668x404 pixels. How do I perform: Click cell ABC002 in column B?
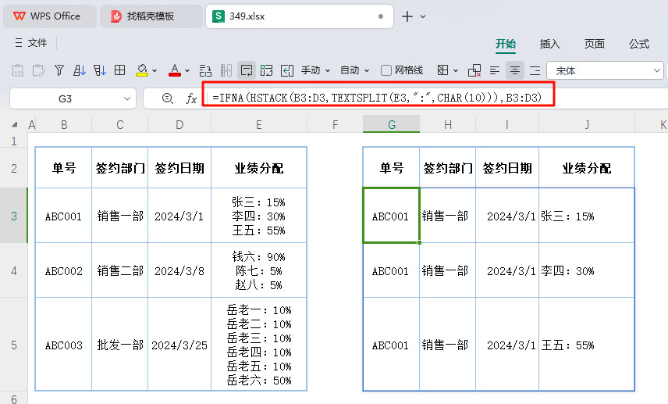pos(63,271)
